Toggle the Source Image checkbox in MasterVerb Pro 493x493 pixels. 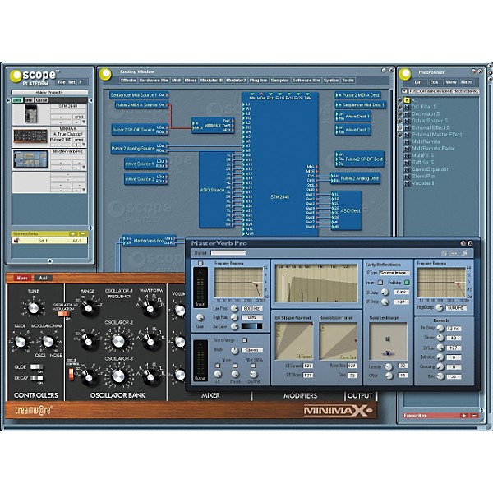[244, 340]
